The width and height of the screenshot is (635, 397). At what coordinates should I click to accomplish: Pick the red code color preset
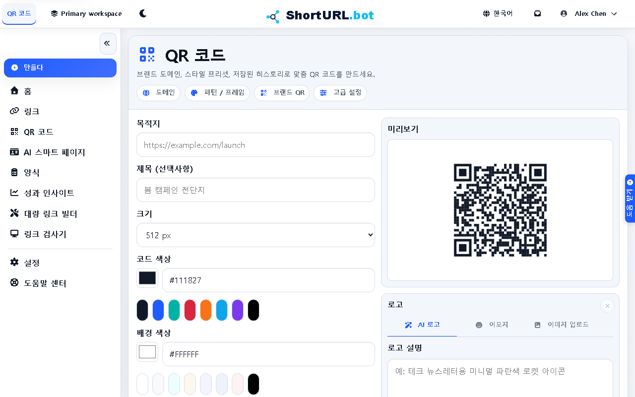[x=190, y=310]
